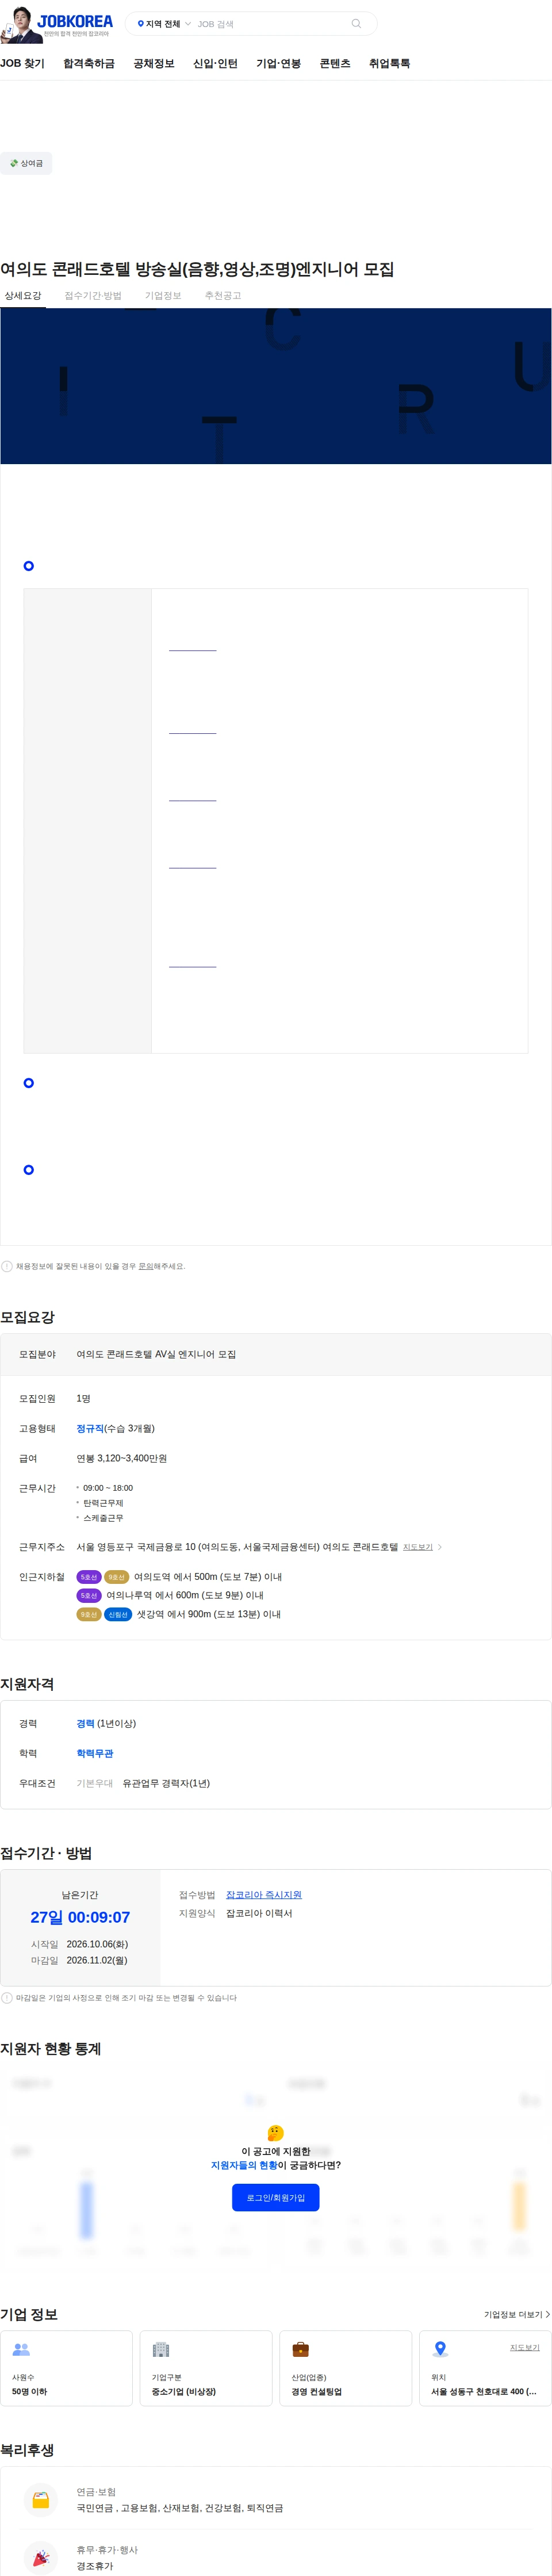Viewport: 552px width, 2576px height.
Task: Click the 경력 (1년이상) requirement
Action: tap(106, 1724)
